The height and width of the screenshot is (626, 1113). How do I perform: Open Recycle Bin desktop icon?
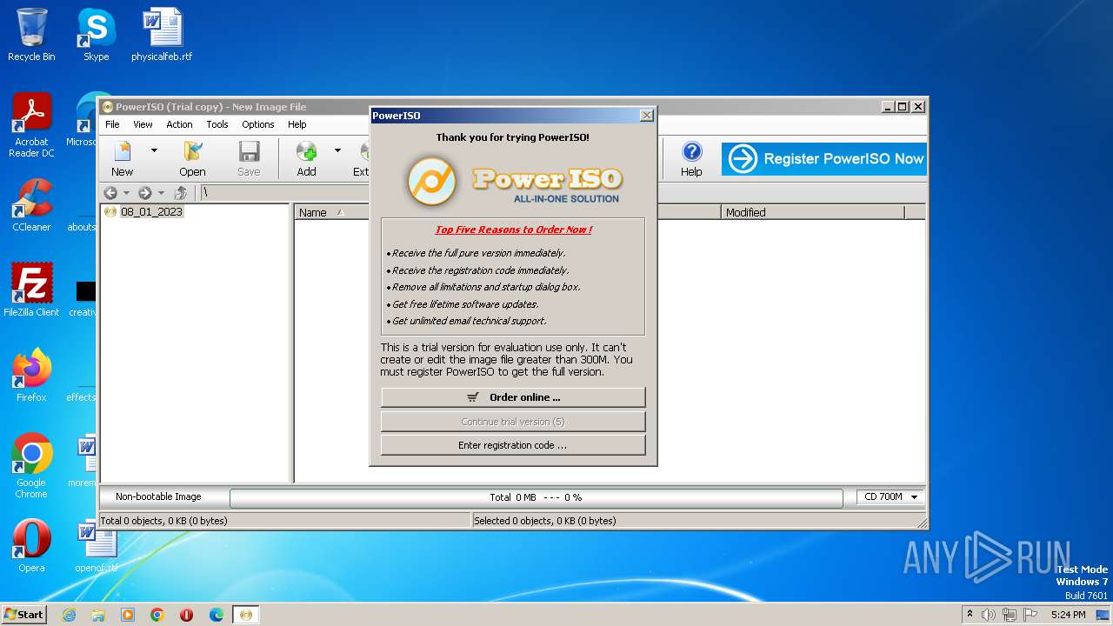click(31, 35)
